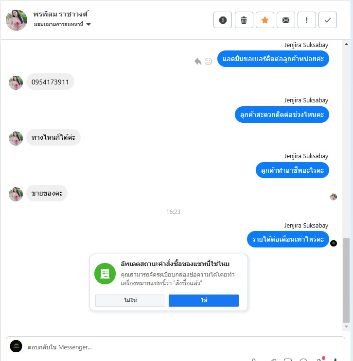Screen dimensions: 353x361
Task: Click the exclamation mark priority icon
Action: [307, 20]
